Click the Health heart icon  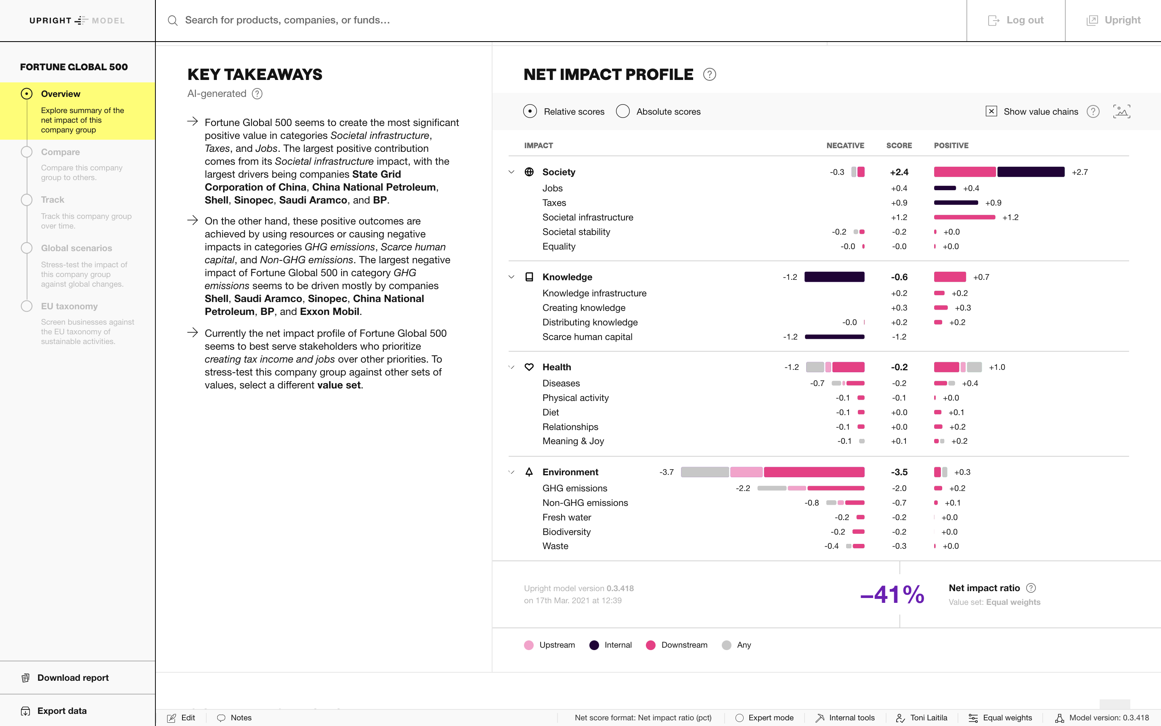(529, 367)
